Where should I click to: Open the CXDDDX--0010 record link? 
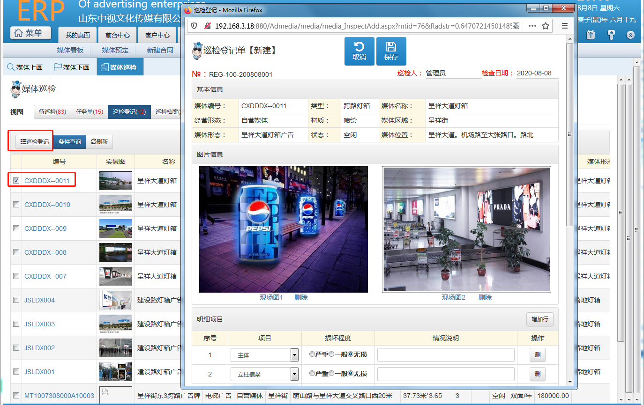click(47, 205)
